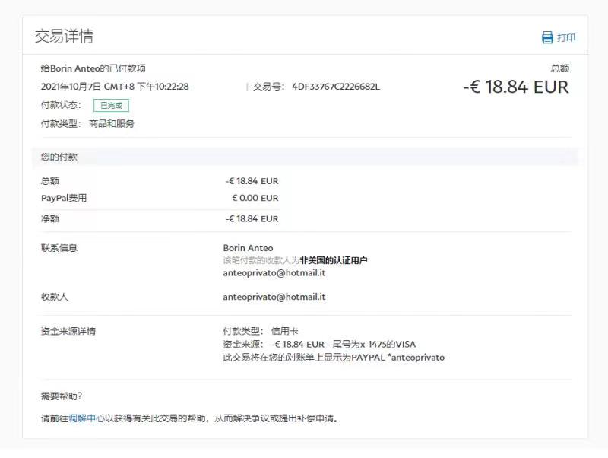Viewport: 608px width, 458px height.
Task: Click the PAYPAL *anteoprivato statement text
Action: pos(397,357)
